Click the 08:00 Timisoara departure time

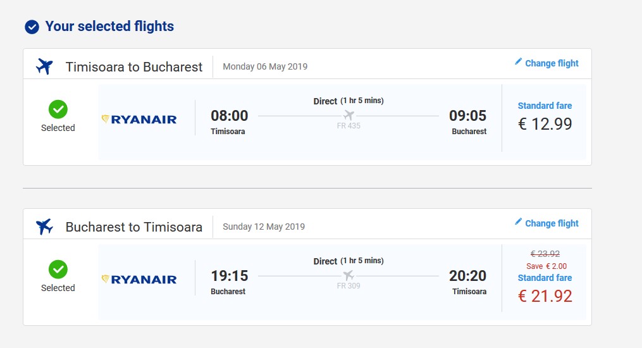(229, 116)
